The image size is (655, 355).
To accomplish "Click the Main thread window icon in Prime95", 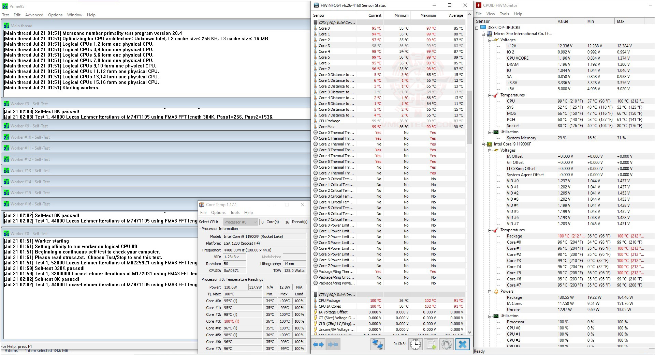I will pos(6,26).
